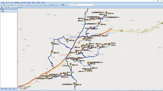
Task: Click the map zoom slider track
Action: pyautogui.click(x=22, y=27)
